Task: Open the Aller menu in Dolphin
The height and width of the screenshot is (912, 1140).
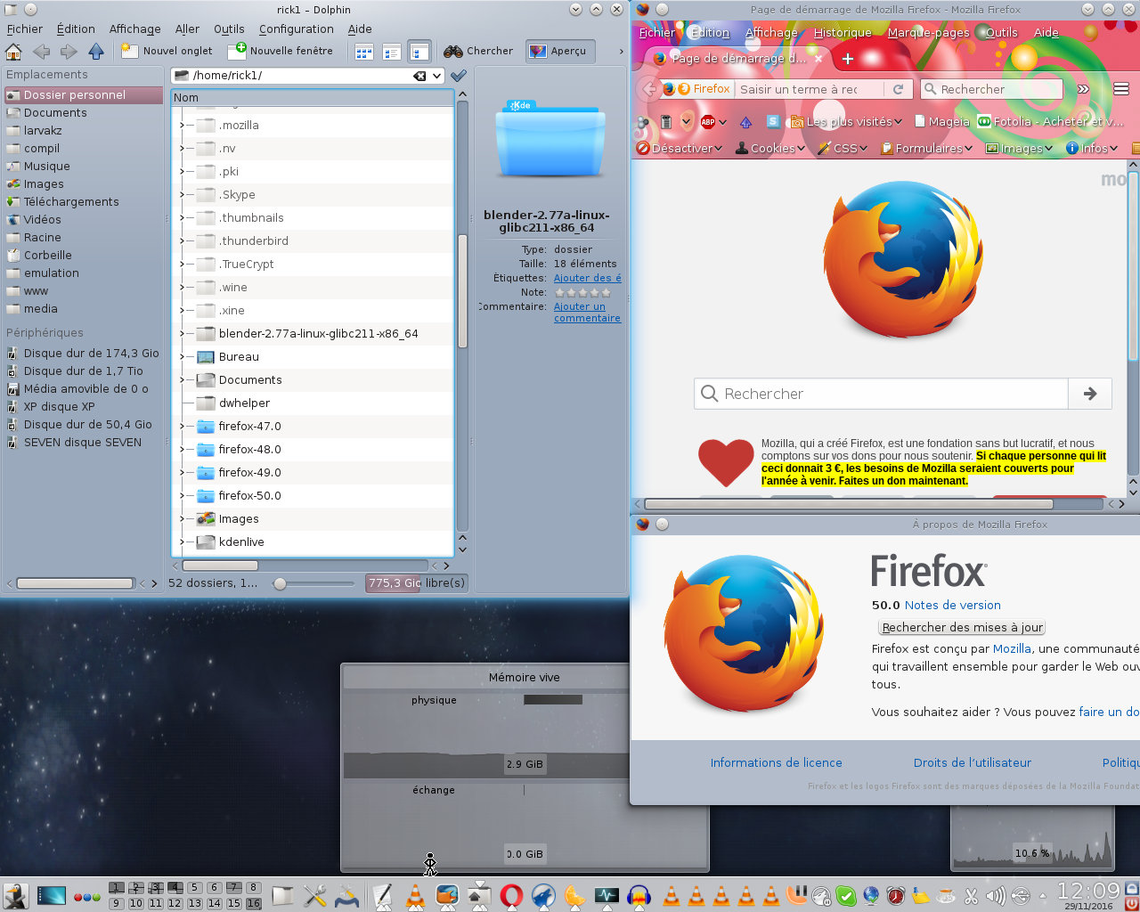Action: (187, 29)
